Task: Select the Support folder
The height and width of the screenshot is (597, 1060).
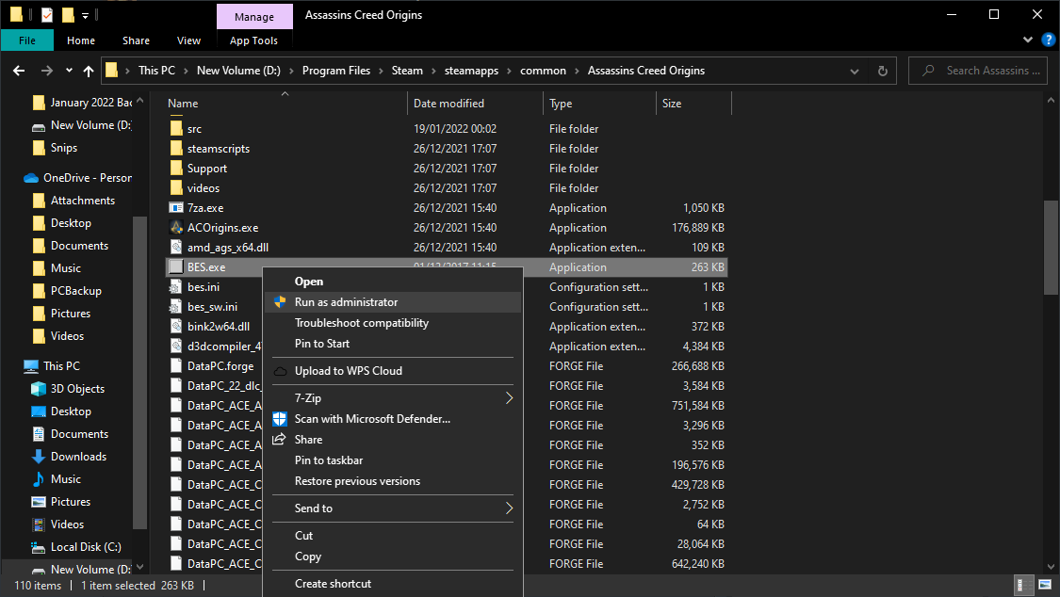Action: point(207,169)
